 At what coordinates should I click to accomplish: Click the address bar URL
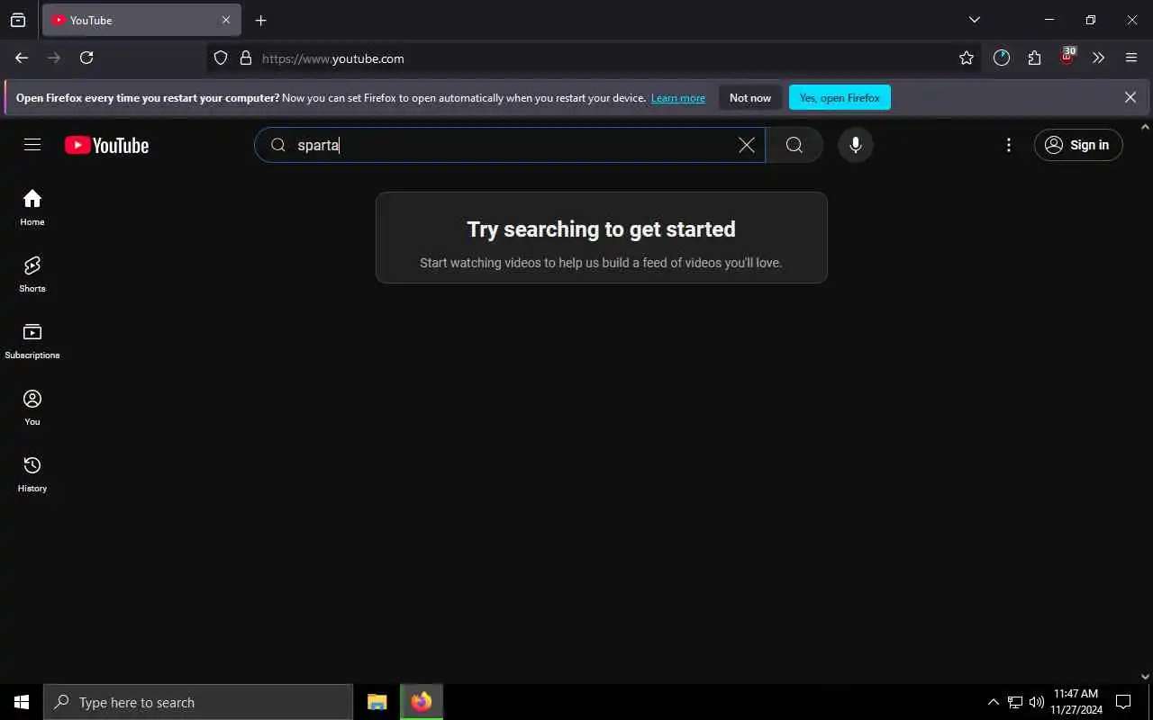coord(332,58)
